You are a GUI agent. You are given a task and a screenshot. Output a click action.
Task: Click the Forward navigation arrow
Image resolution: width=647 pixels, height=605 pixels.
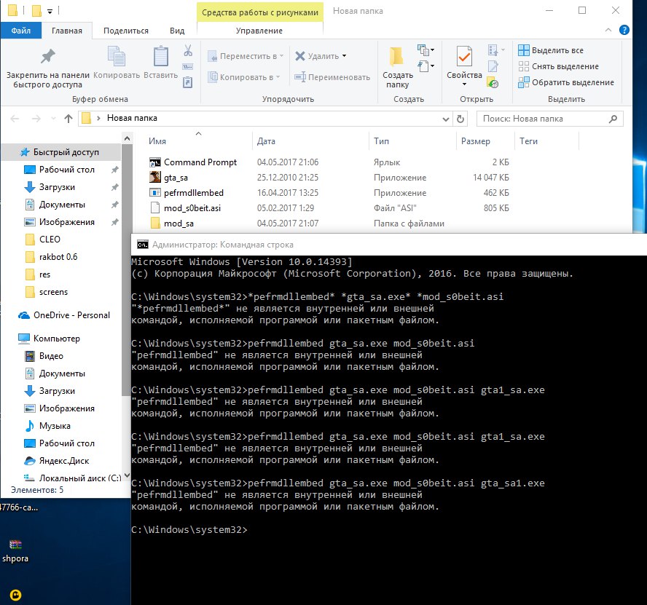pyautogui.click(x=36, y=119)
